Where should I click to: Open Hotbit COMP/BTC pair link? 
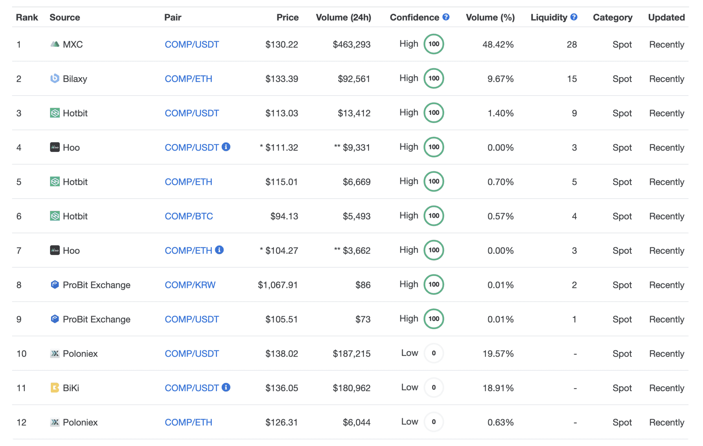[x=189, y=216]
